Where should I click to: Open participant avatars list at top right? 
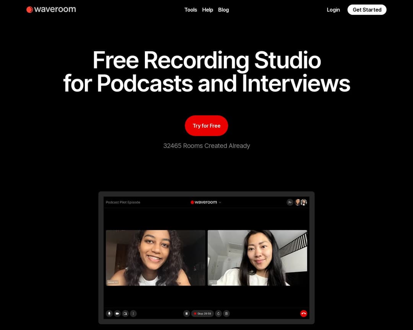pos(301,202)
